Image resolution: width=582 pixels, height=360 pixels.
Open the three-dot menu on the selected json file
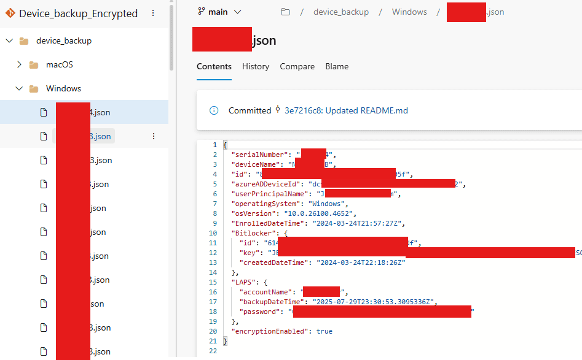(153, 136)
